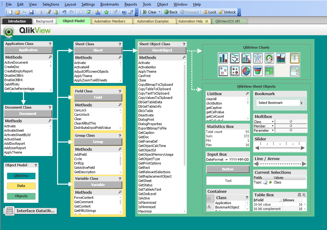Screen dimensions: 327x230
Task: Select the Combo Chart icon
Action: click(x=246, y=58)
